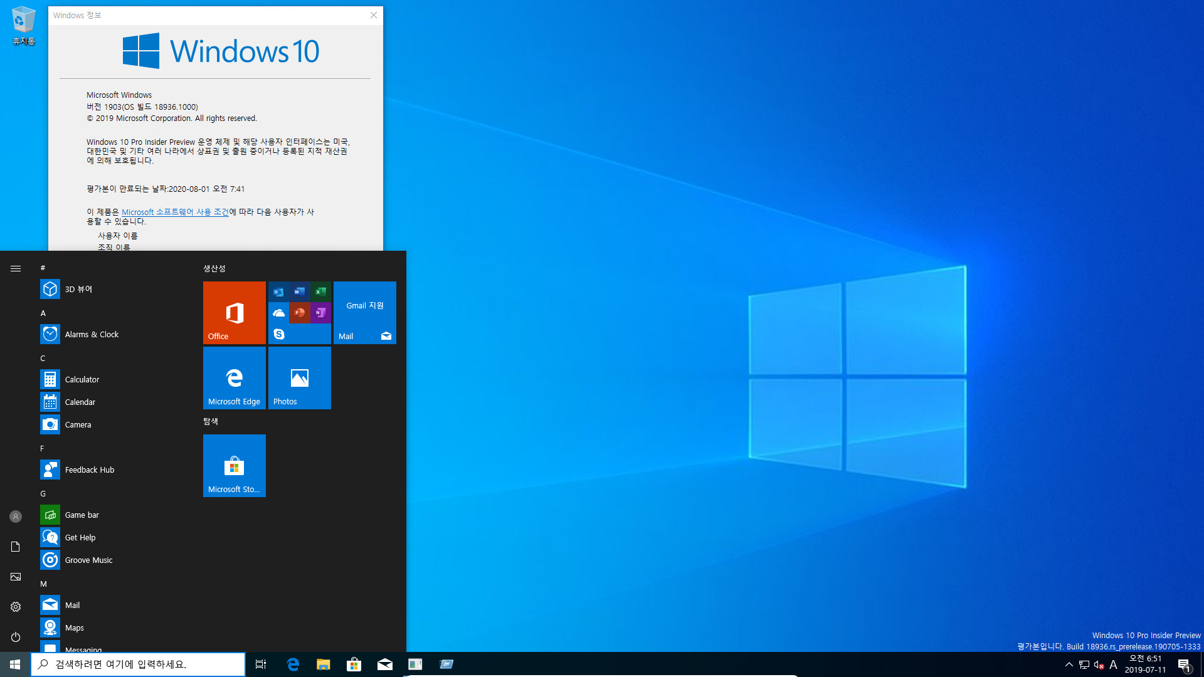Open Settings gear in Start sidebar
This screenshot has width=1204, height=677.
[16, 607]
